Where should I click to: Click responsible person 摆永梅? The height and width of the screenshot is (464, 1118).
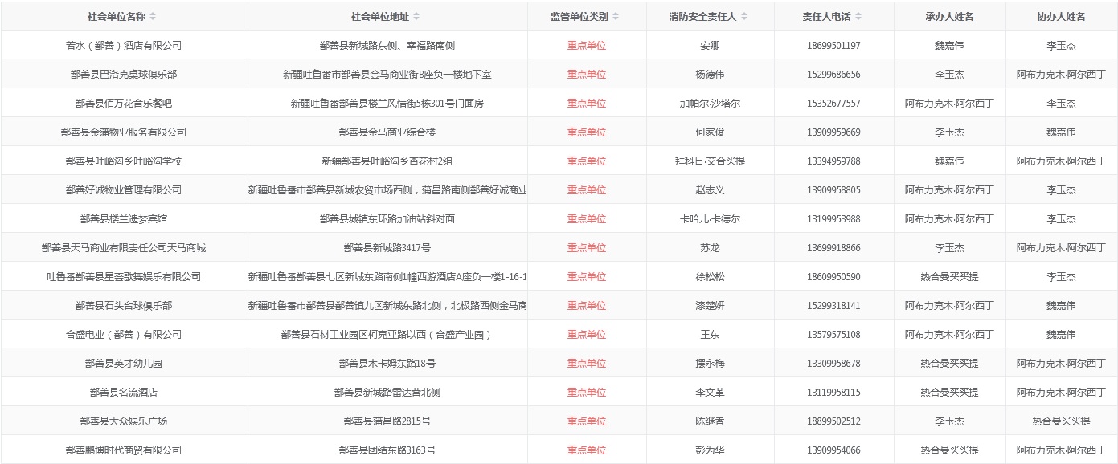tap(710, 364)
